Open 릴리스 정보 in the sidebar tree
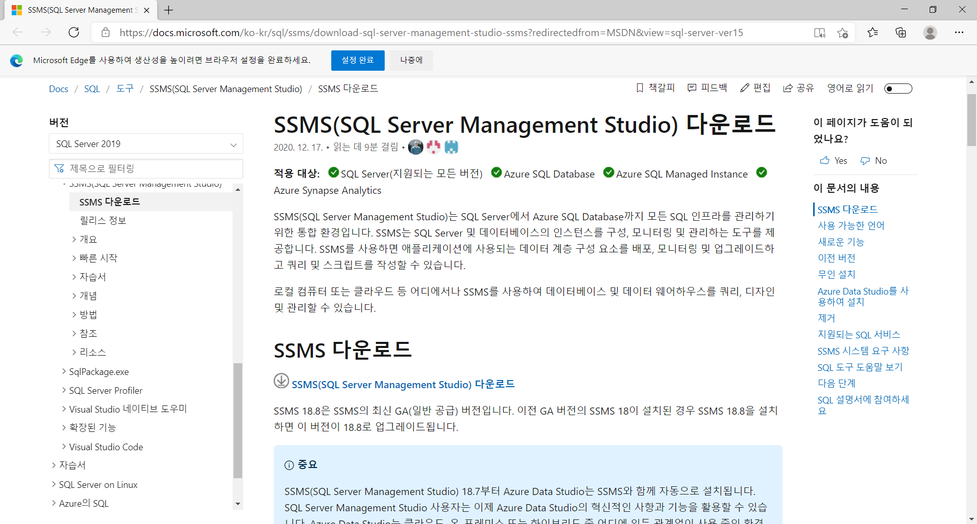Image resolution: width=977 pixels, height=524 pixels. [103, 220]
